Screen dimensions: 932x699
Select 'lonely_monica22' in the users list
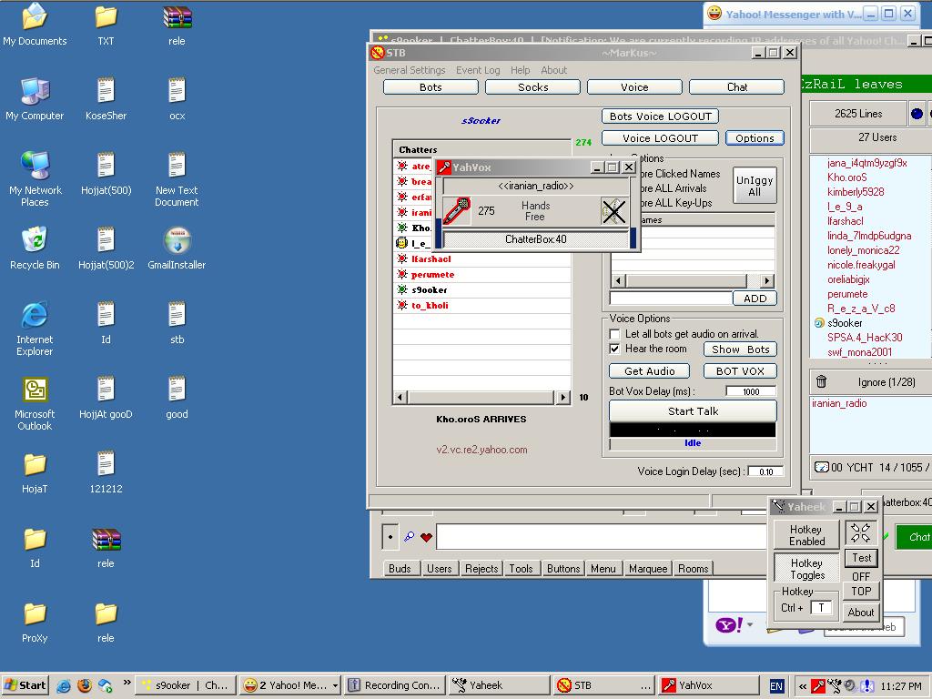(x=863, y=250)
